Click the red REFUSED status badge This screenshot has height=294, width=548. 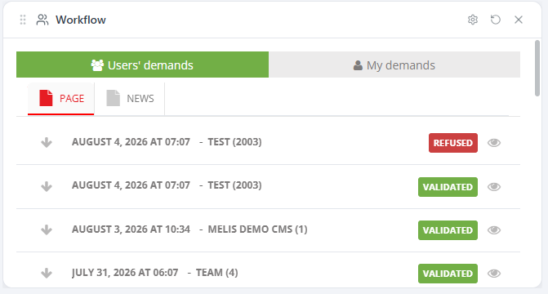[453, 143]
